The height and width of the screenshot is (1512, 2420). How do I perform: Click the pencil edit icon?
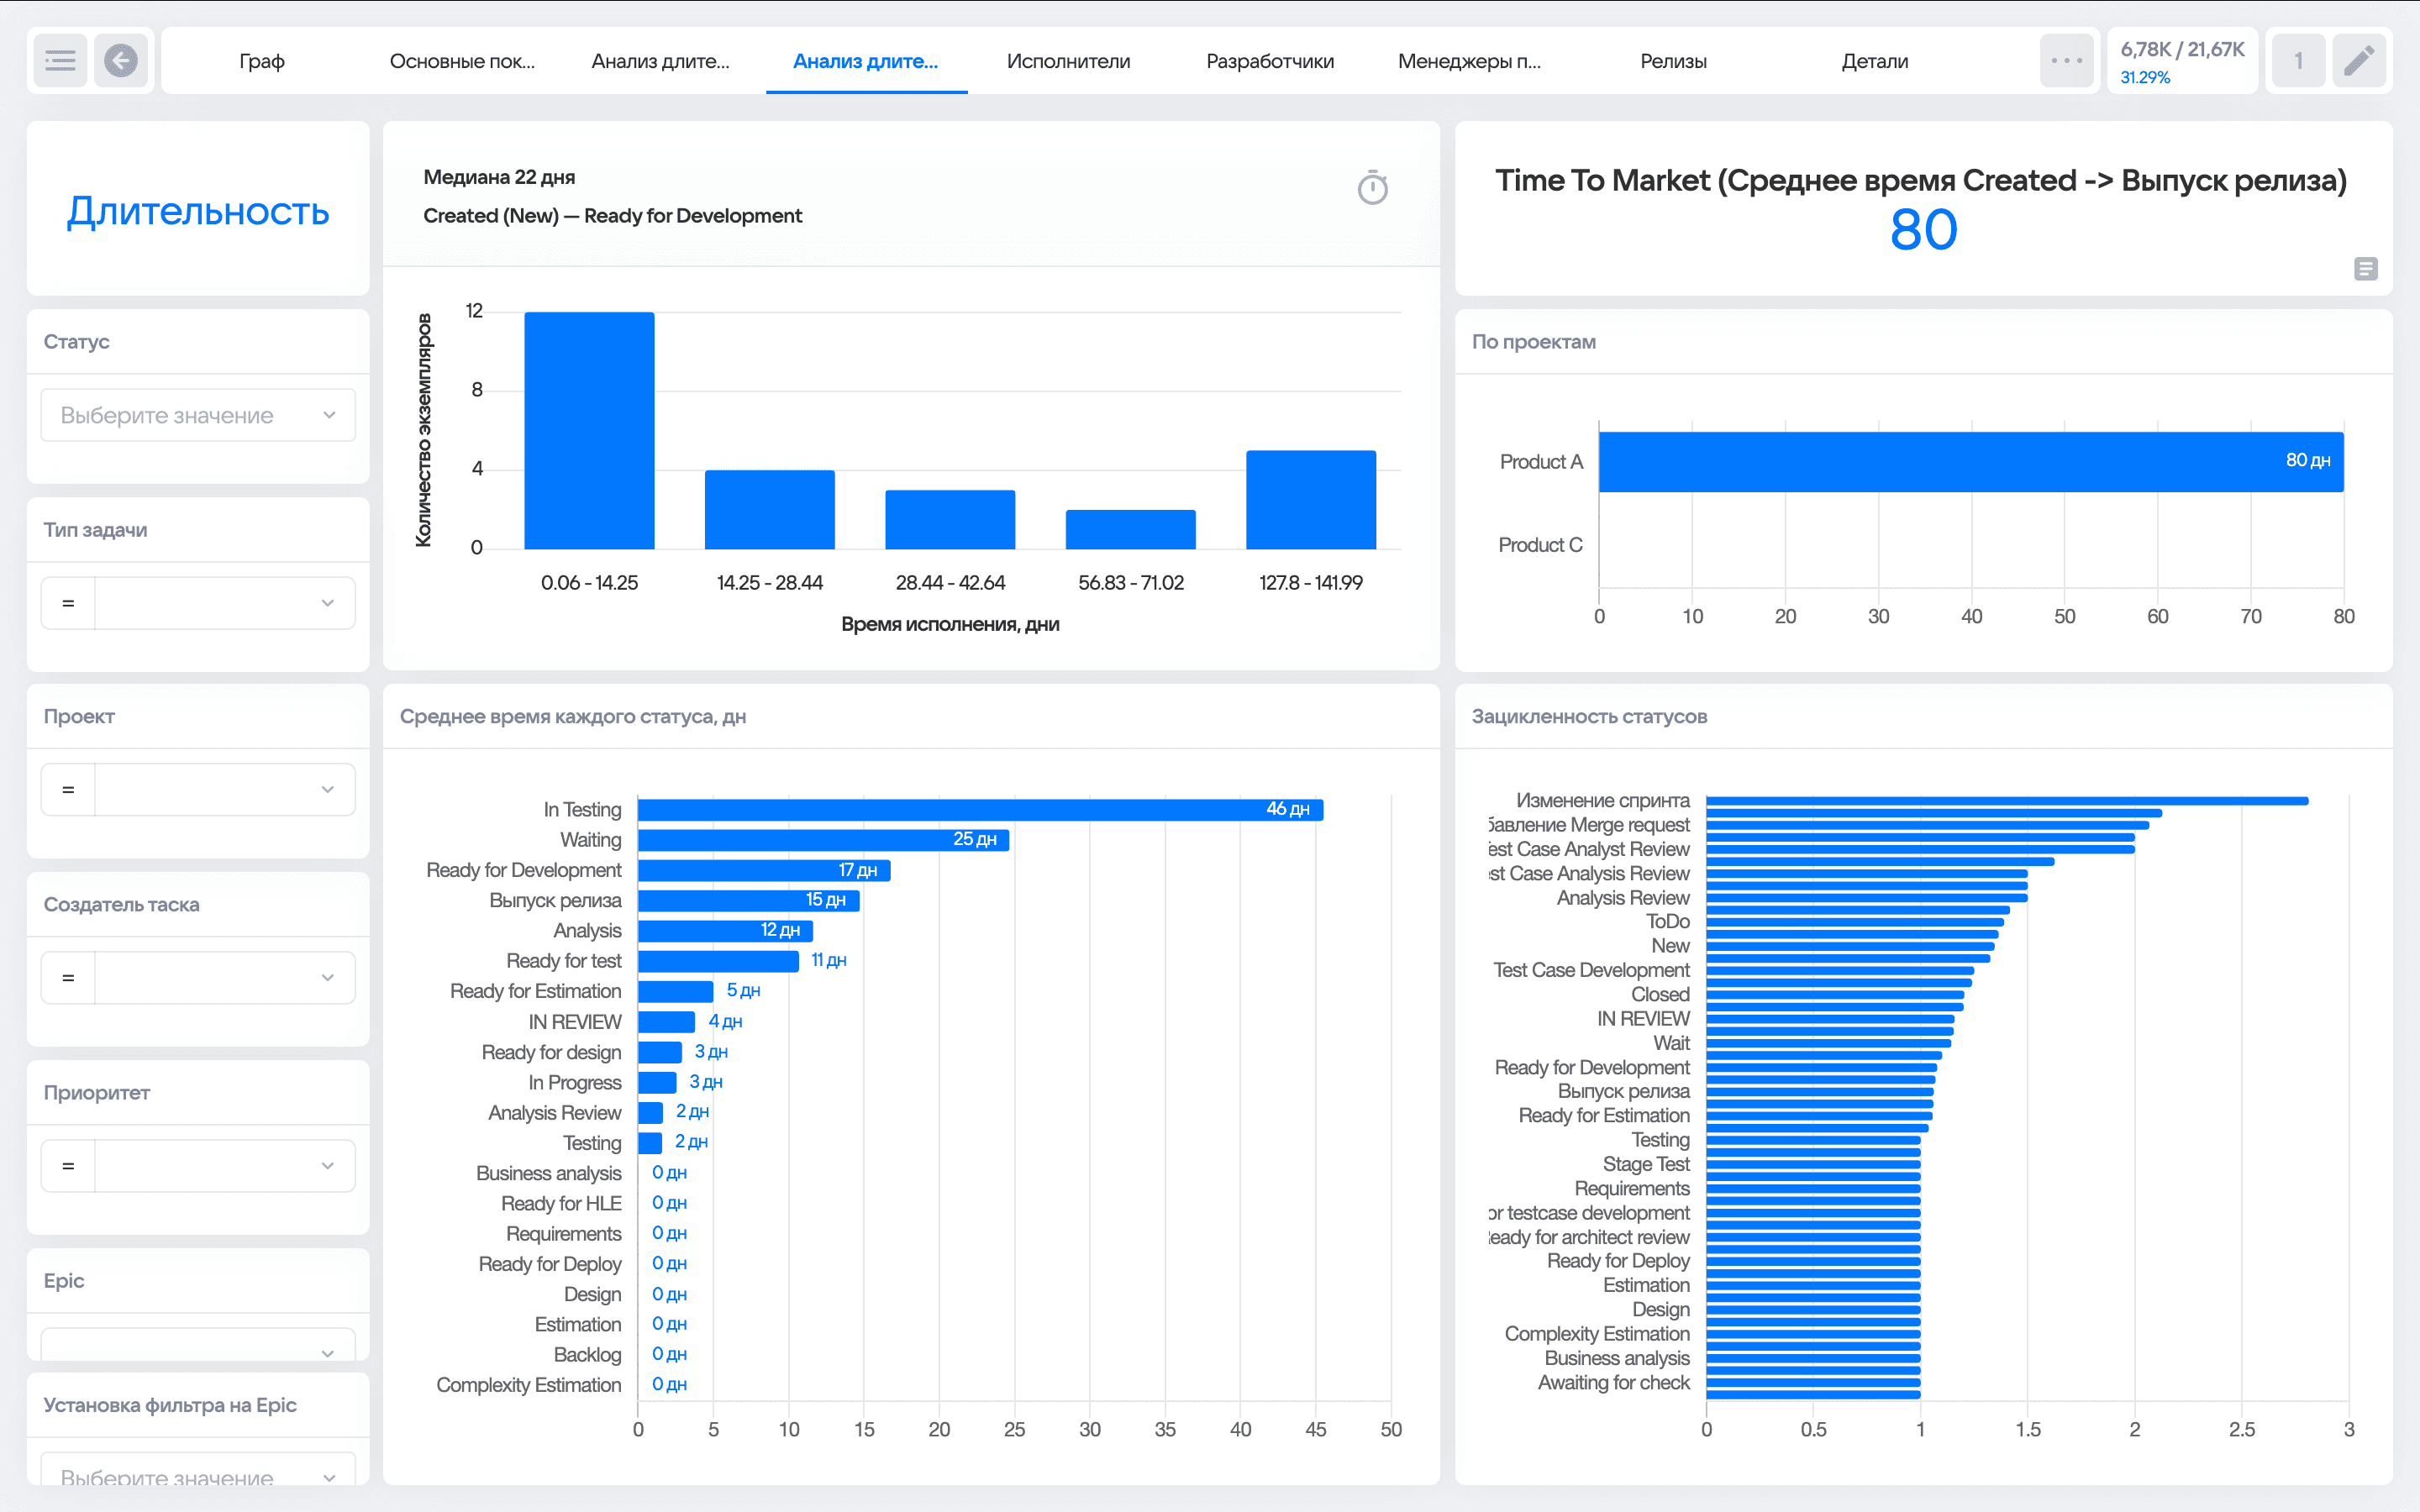[x=2359, y=61]
